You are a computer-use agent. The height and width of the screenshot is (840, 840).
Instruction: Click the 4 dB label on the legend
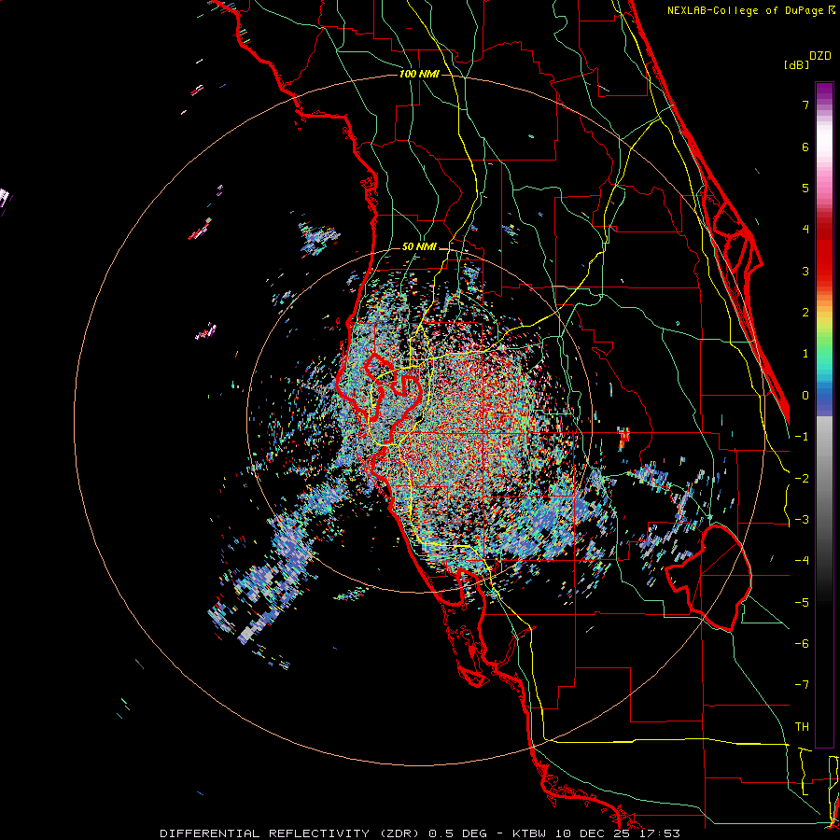[805, 230]
